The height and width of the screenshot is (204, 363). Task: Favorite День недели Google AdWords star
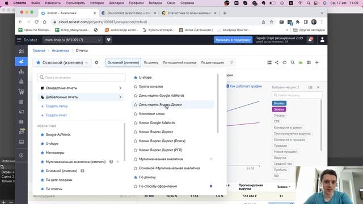point(136,96)
